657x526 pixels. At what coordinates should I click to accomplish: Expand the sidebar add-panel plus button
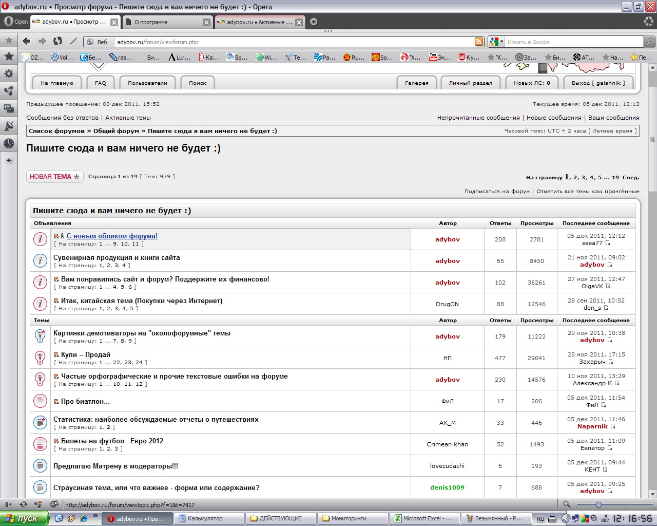[x=9, y=161]
